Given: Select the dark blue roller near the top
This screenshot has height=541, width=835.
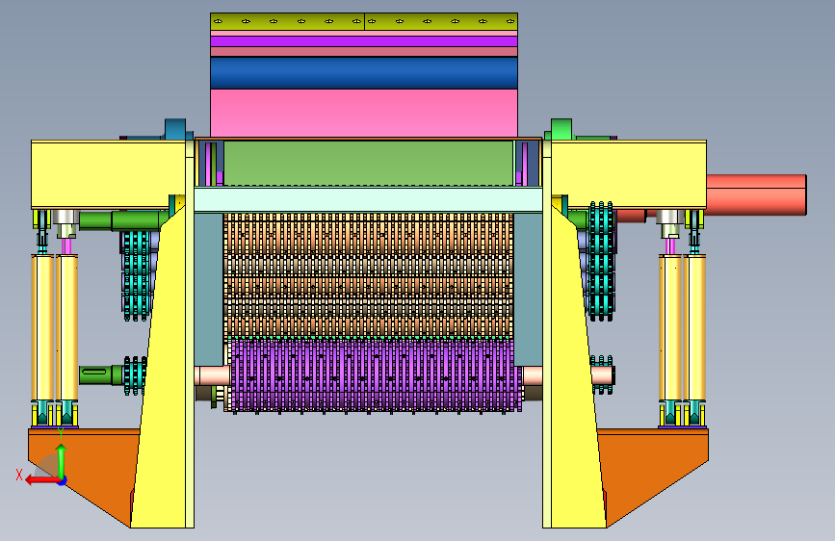Looking at the screenshot, I should [x=364, y=73].
